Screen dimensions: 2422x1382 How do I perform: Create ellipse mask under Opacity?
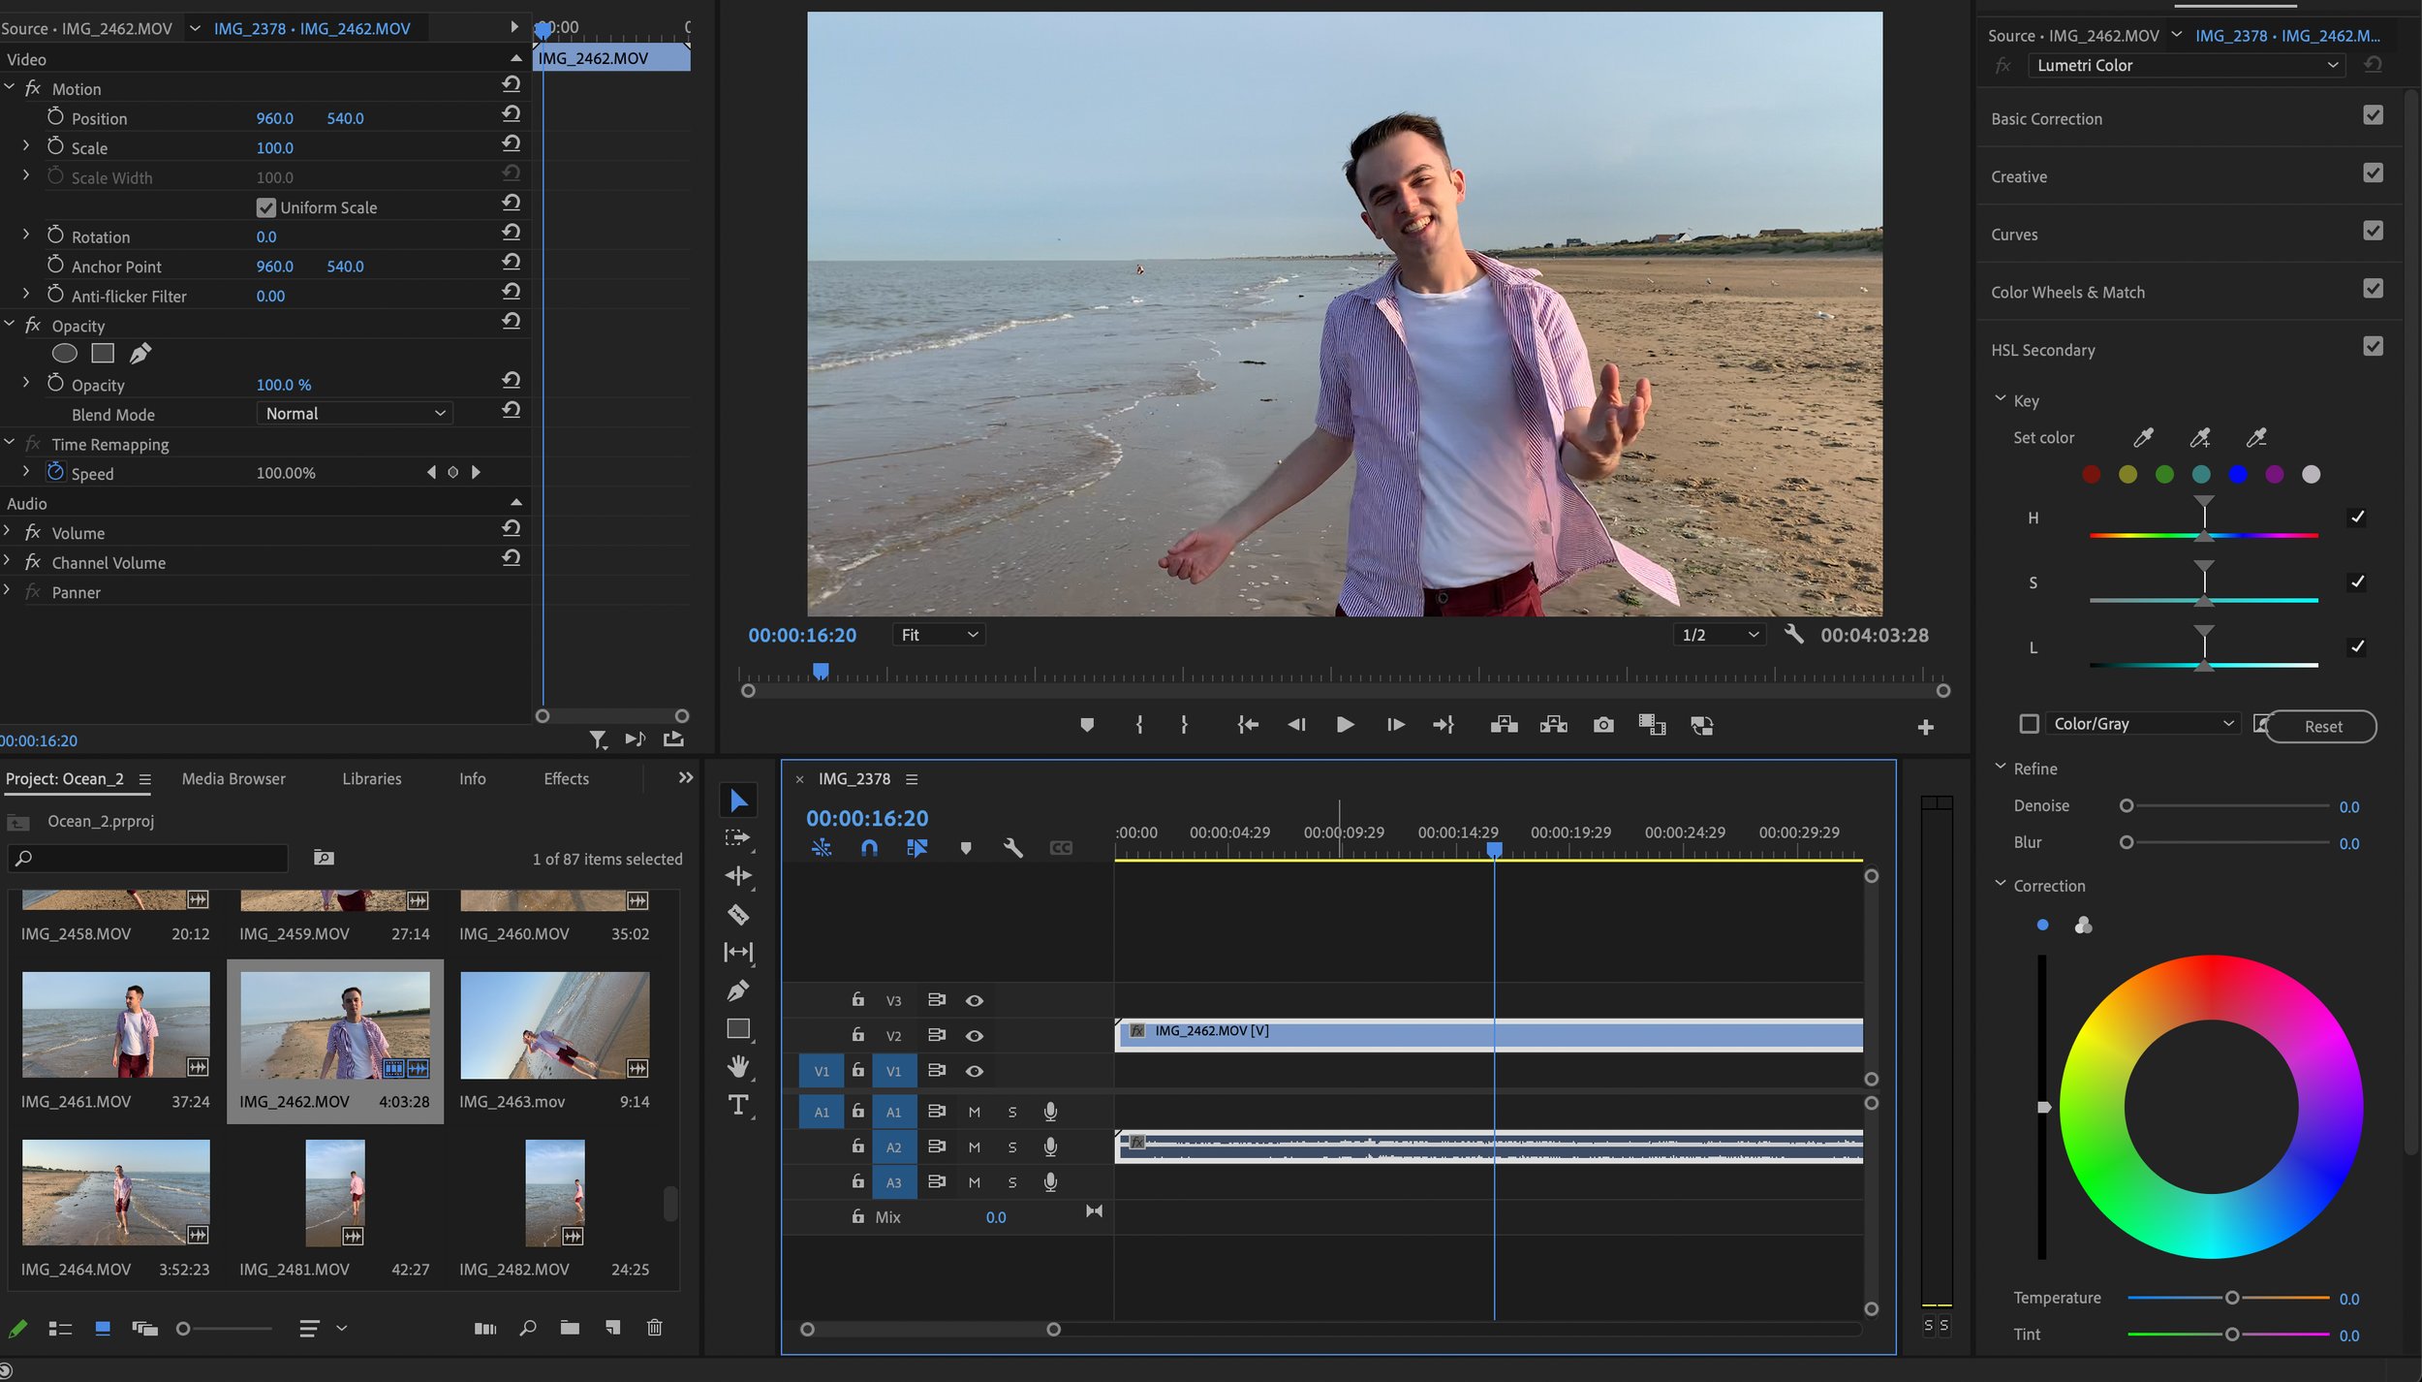(64, 354)
